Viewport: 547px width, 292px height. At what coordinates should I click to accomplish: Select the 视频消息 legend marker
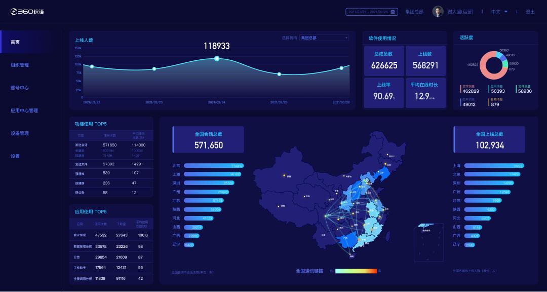489,101
